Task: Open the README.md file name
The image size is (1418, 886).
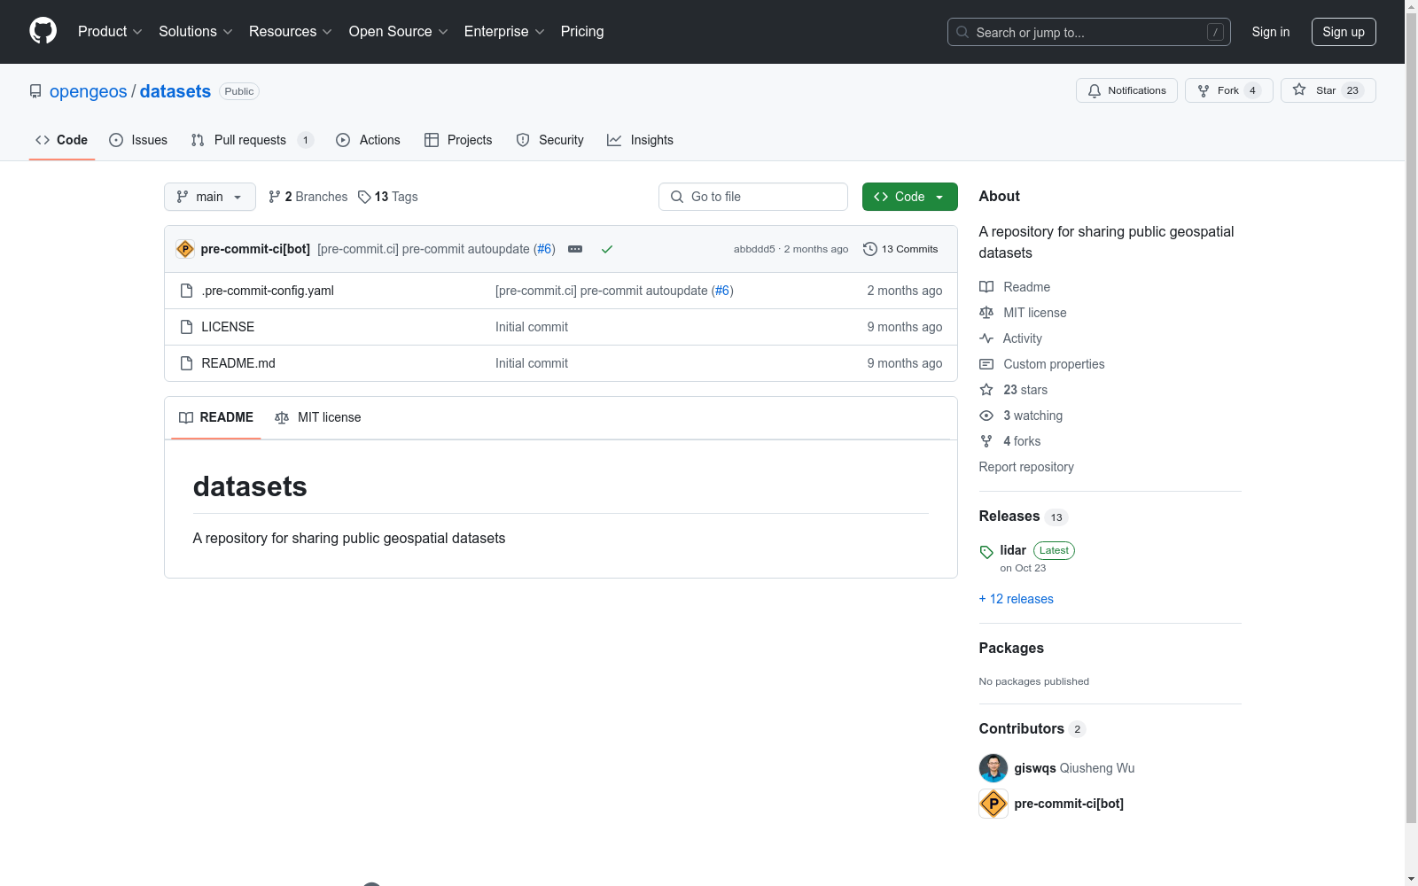Action: [238, 363]
